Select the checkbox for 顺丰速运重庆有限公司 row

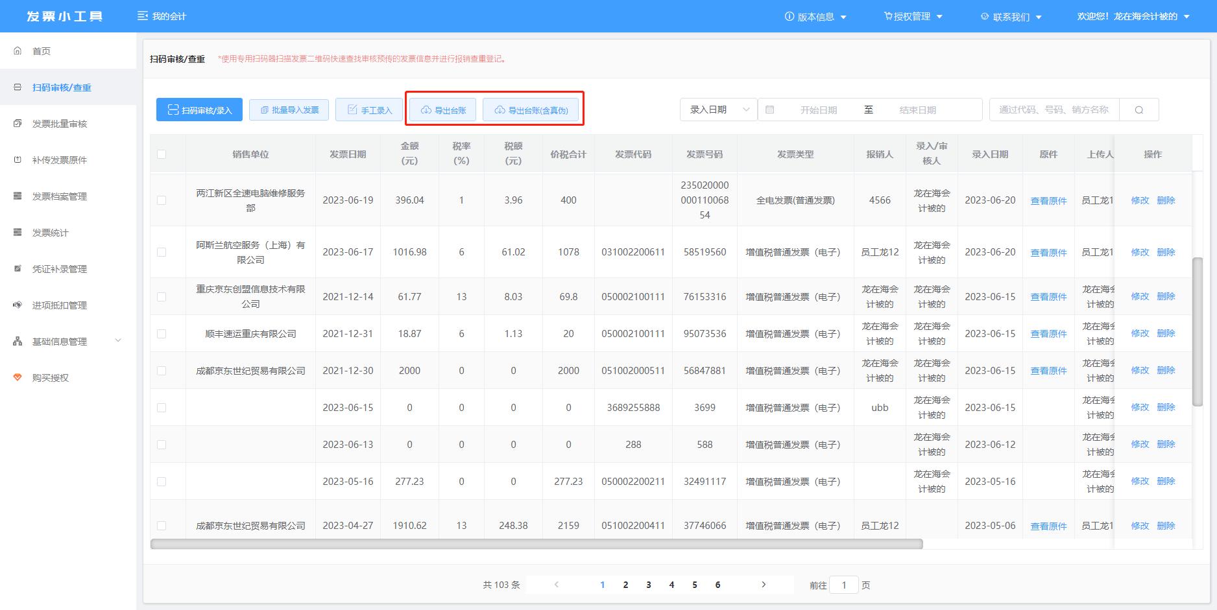tap(162, 333)
